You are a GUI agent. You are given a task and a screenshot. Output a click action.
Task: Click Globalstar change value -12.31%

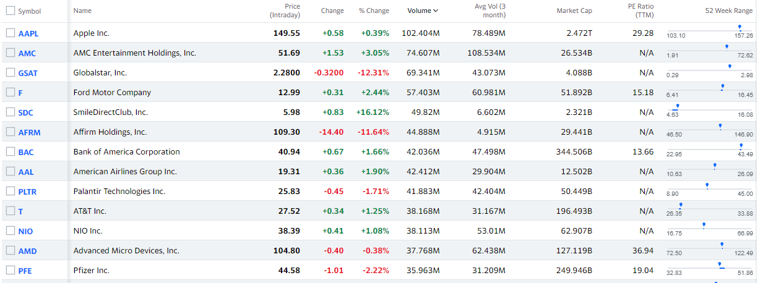point(374,72)
